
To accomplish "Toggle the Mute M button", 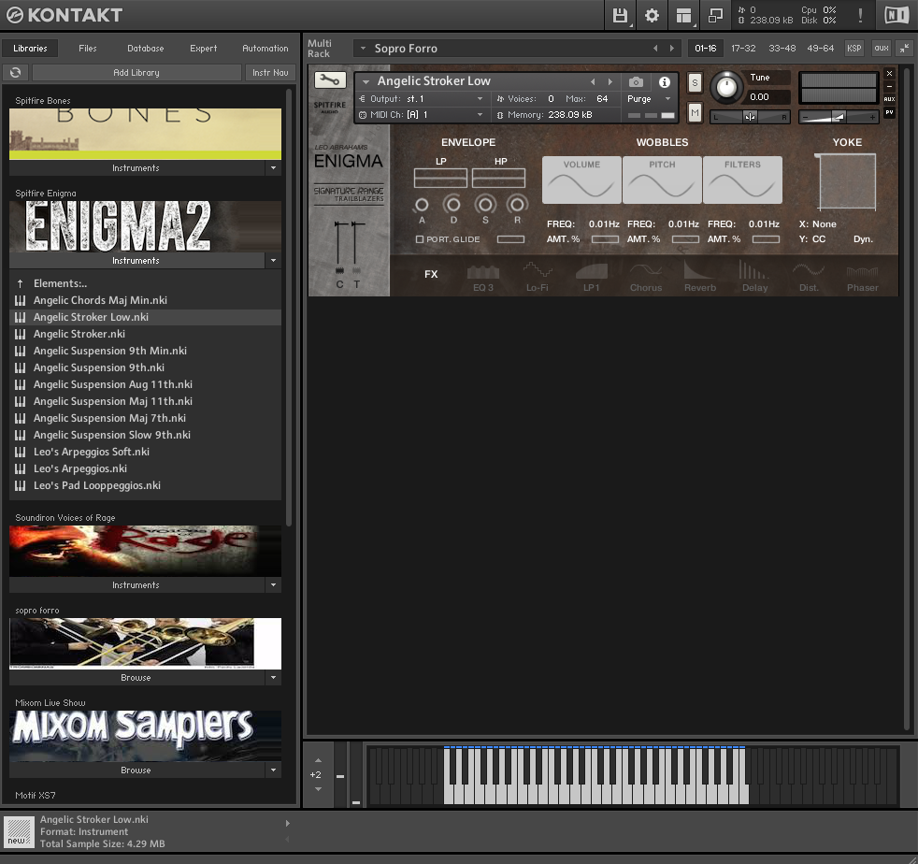I will pyautogui.click(x=695, y=112).
